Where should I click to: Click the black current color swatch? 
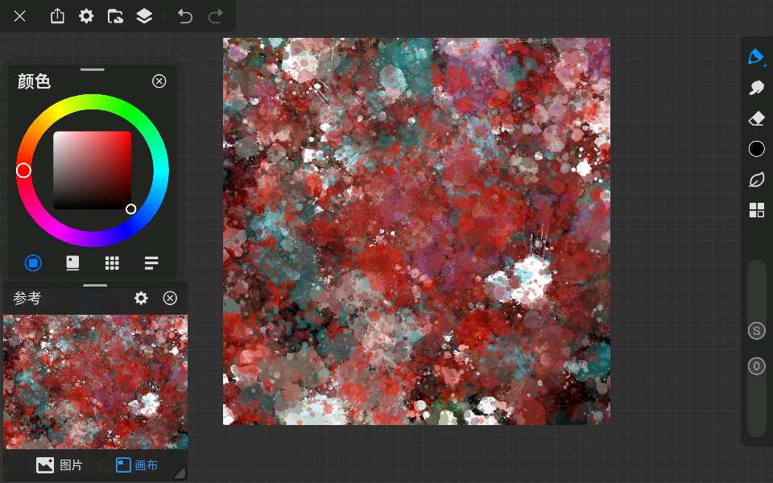coord(756,149)
